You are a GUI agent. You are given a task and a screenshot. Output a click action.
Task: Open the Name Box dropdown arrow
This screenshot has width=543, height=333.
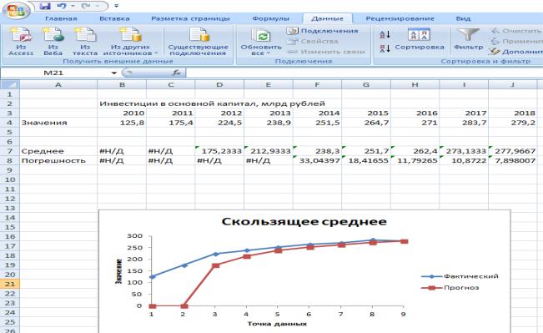(x=114, y=73)
